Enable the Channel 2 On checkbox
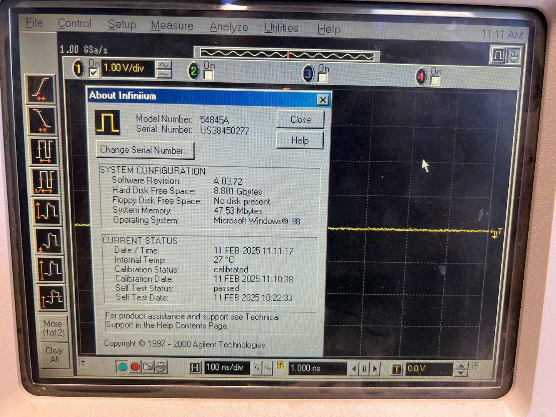 pos(209,75)
